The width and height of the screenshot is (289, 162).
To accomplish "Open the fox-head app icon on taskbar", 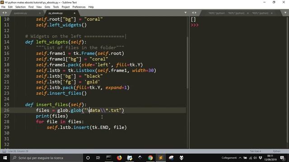I will click(x=182, y=158).
